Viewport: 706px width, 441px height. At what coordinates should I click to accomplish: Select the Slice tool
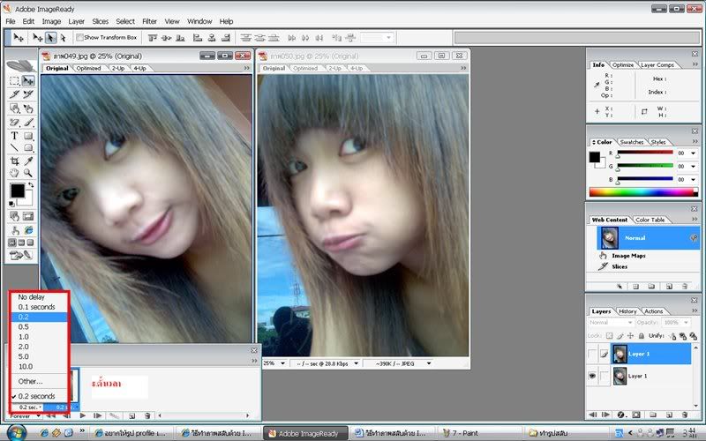point(14,94)
